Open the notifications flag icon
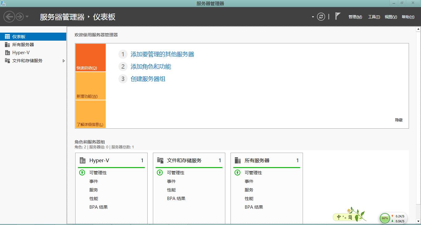 click(338, 16)
